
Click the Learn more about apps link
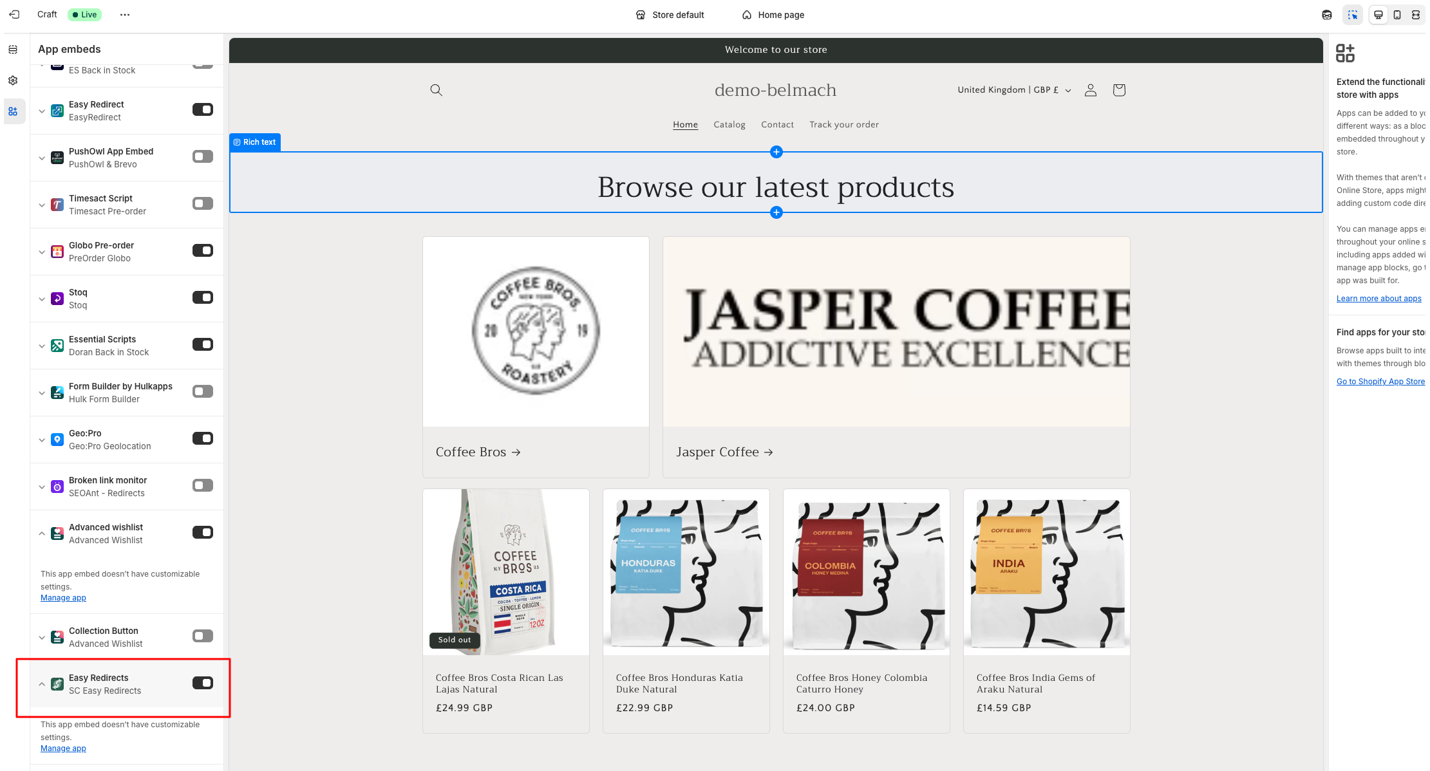tap(1378, 299)
